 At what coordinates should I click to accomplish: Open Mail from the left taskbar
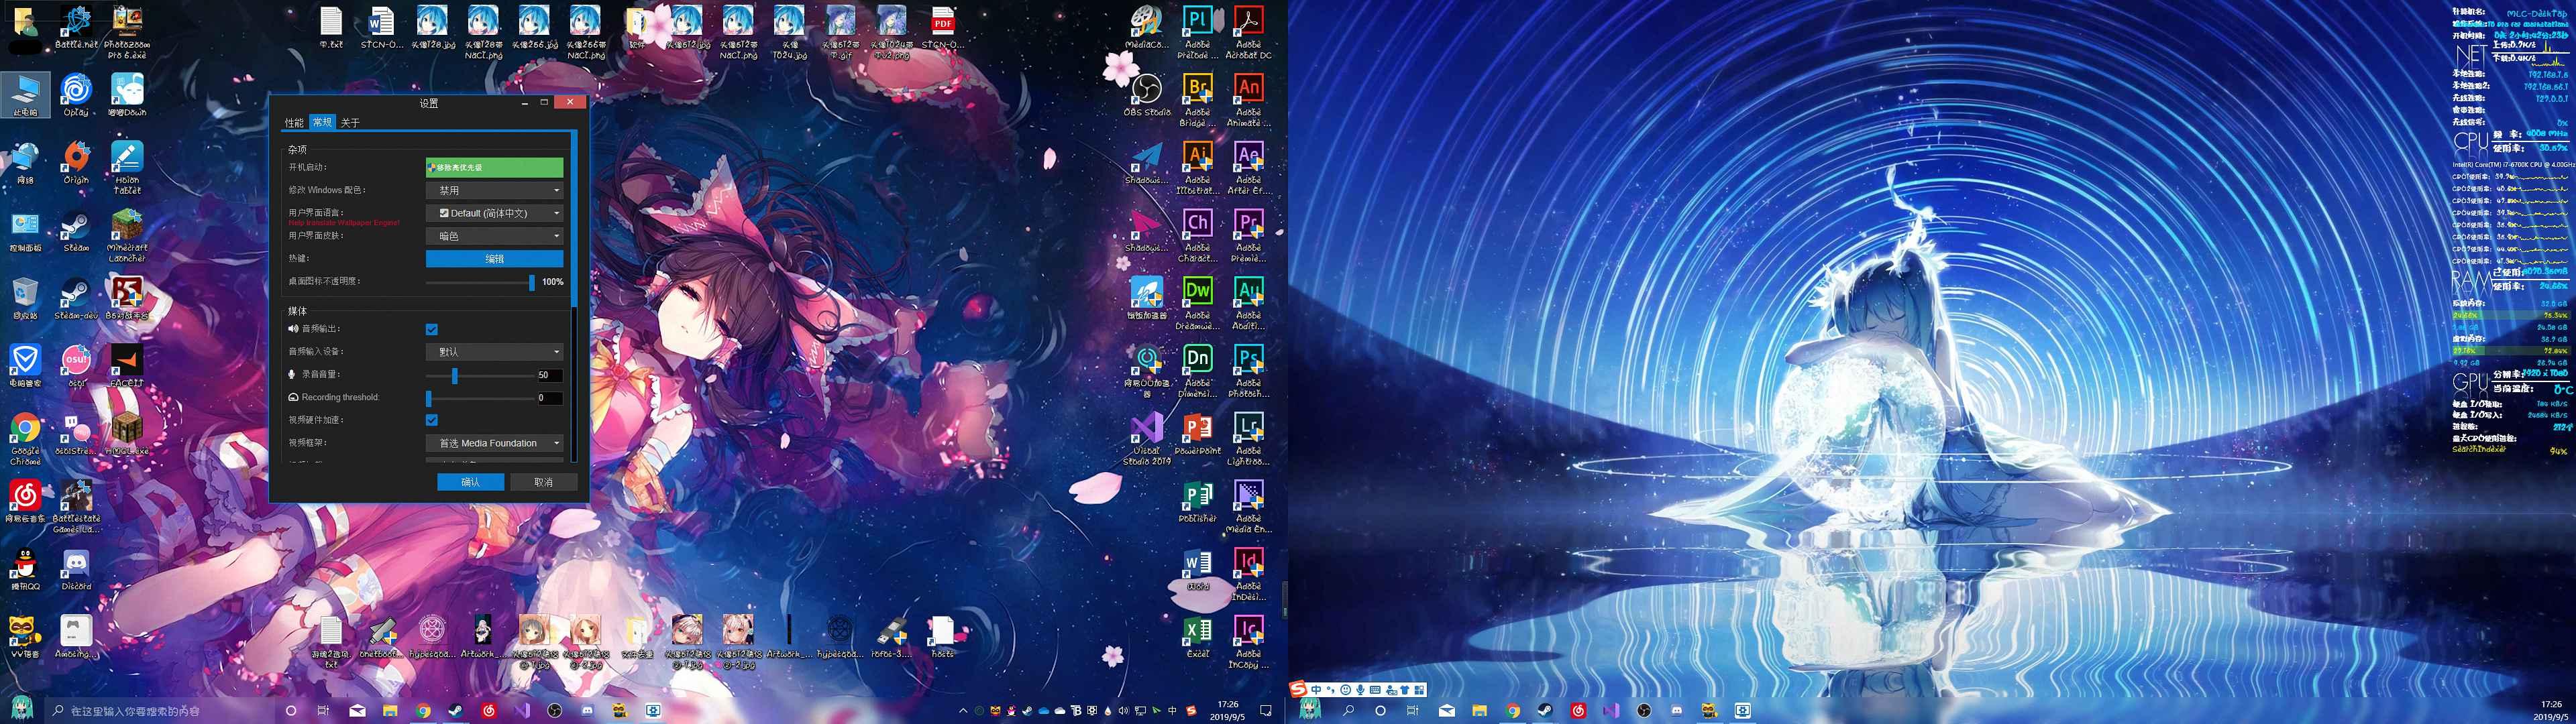click(x=357, y=711)
